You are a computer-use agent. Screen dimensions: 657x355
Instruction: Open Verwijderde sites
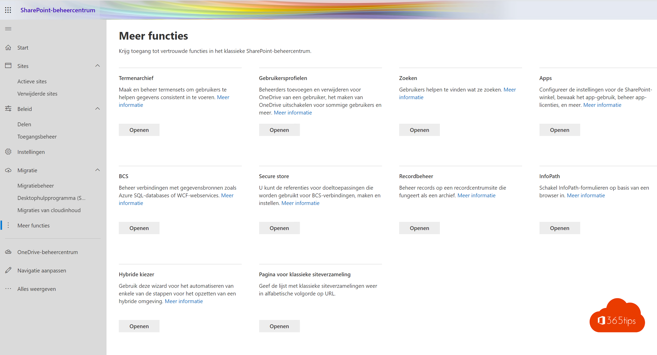pos(37,94)
